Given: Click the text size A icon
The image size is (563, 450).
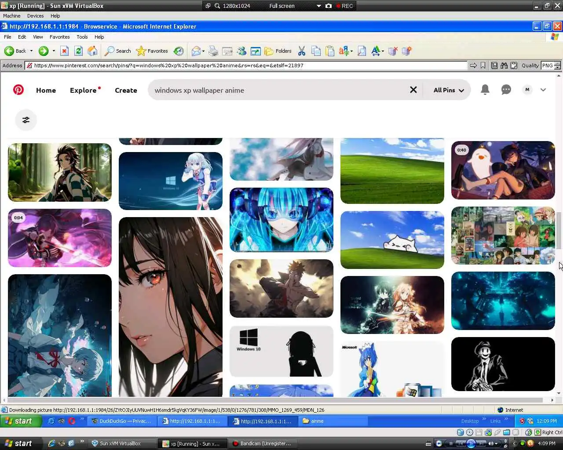Looking at the screenshot, I should pos(376,51).
